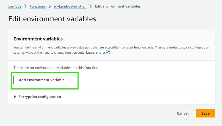Click the key-value pairs description sentence

pos(111,47)
